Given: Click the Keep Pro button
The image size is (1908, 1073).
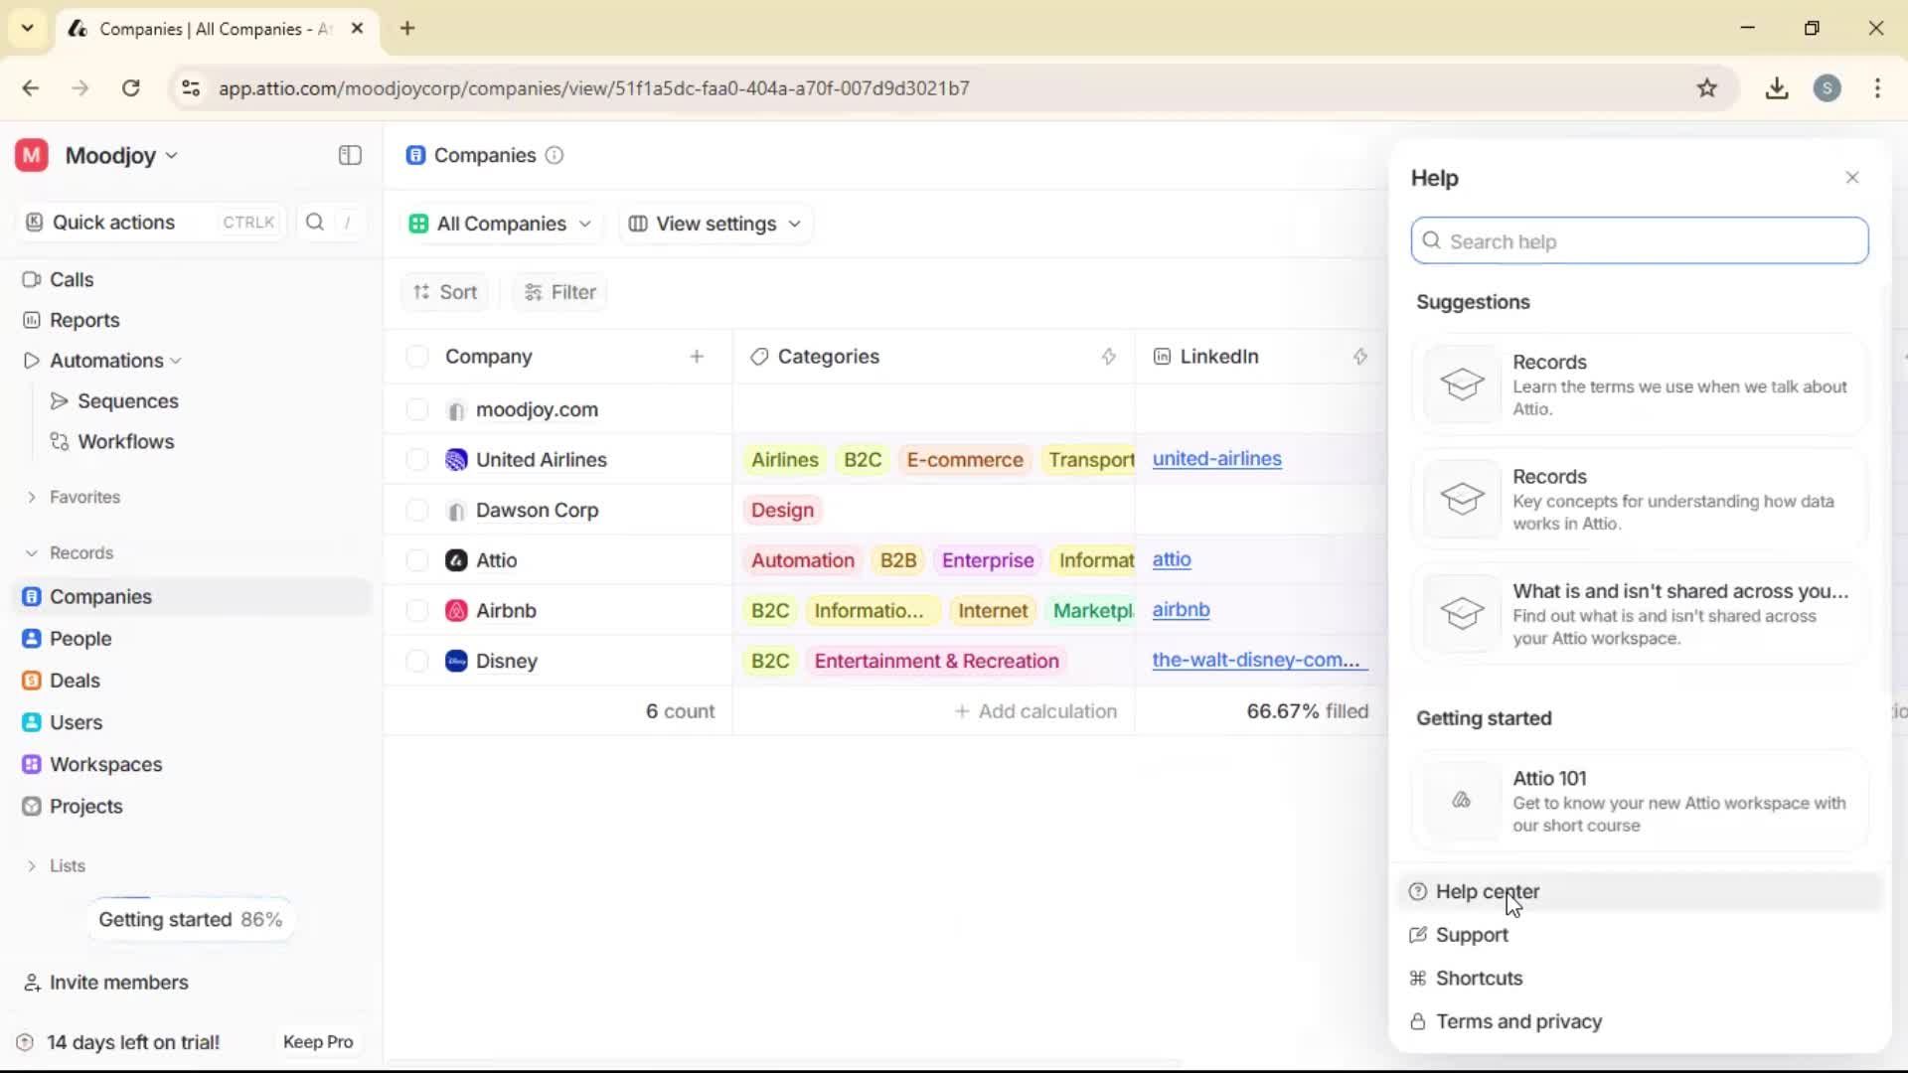Looking at the screenshot, I should point(317,1041).
